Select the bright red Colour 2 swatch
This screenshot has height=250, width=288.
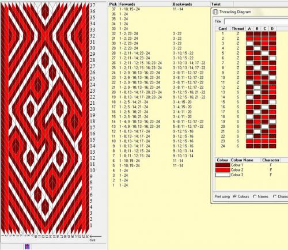pos(223,170)
